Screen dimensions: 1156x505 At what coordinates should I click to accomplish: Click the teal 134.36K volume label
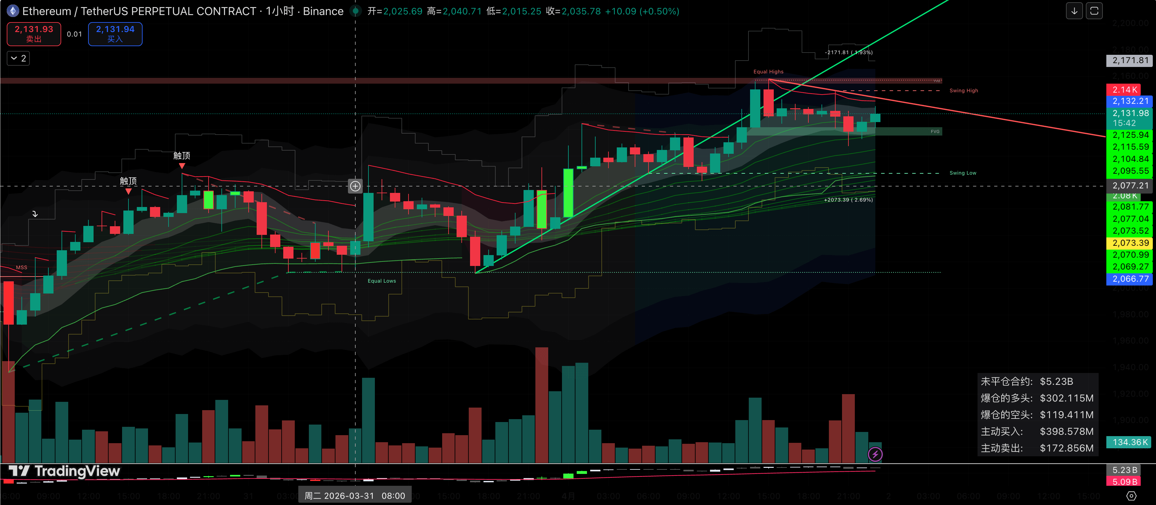click(1129, 442)
